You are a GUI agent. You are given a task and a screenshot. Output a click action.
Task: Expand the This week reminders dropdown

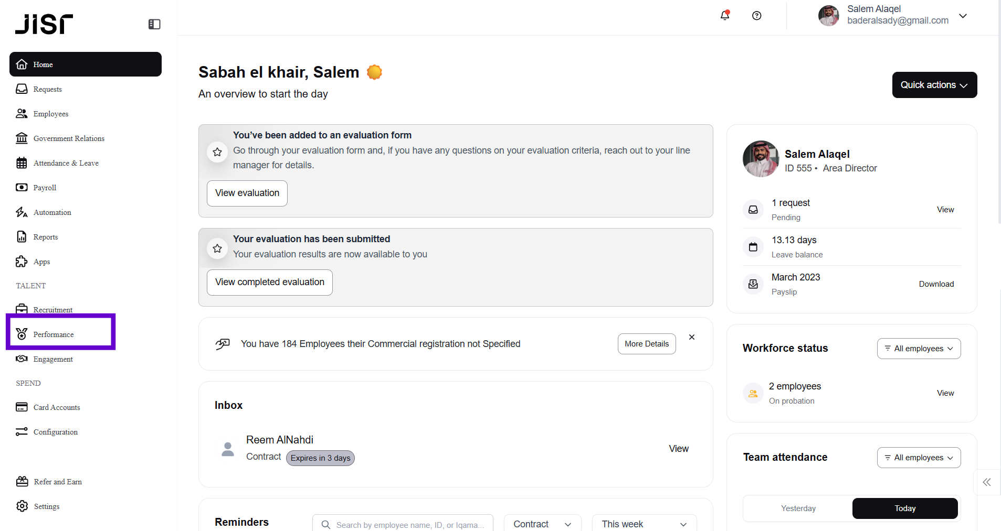pyautogui.click(x=644, y=524)
